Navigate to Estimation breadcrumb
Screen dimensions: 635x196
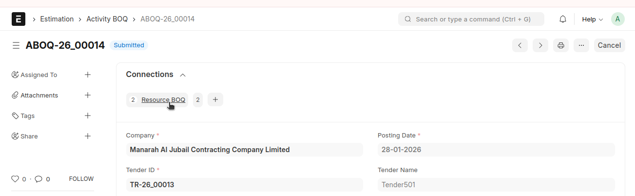pyautogui.click(x=57, y=19)
